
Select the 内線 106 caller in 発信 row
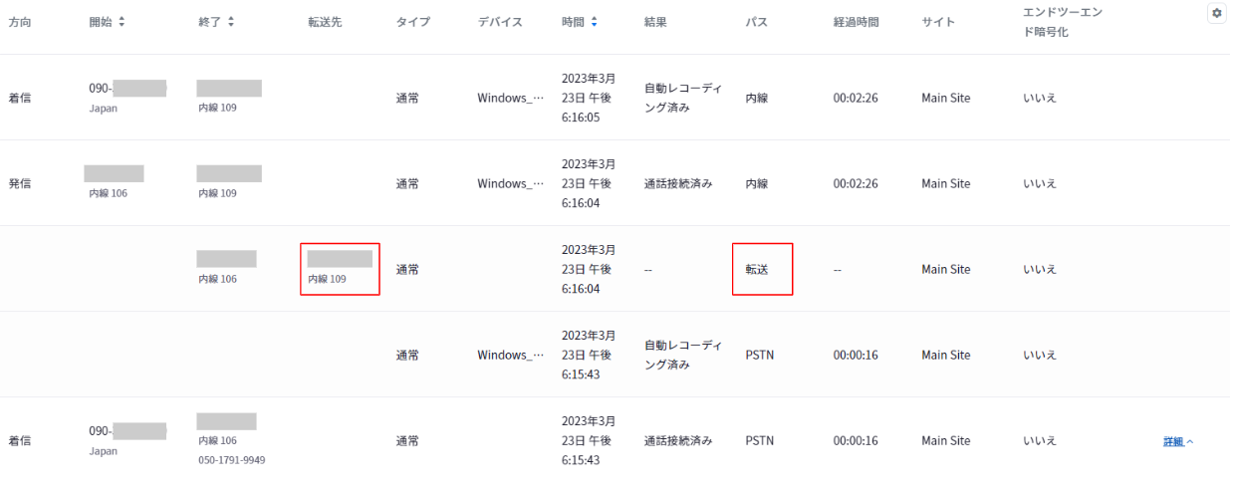coord(108,193)
